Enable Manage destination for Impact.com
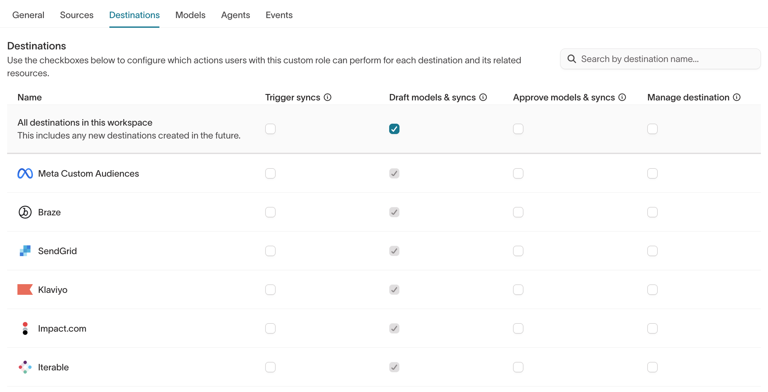The height and width of the screenshot is (392, 768). tap(652, 328)
